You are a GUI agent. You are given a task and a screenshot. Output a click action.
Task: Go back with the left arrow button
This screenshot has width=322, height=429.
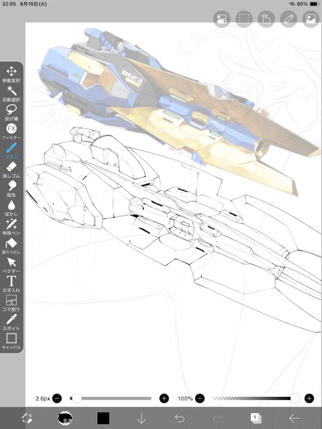tap(294, 418)
